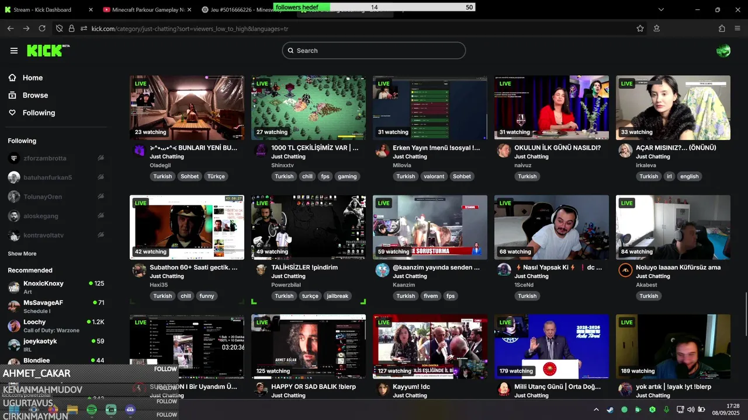Screen dimensions: 748x420
Task: Open Home in the sidebar
Action: click(33, 78)
